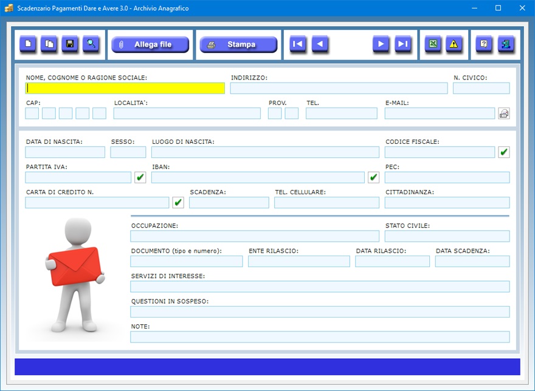The height and width of the screenshot is (391, 535).
Task: Click the PEC field
Action: click(447, 177)
